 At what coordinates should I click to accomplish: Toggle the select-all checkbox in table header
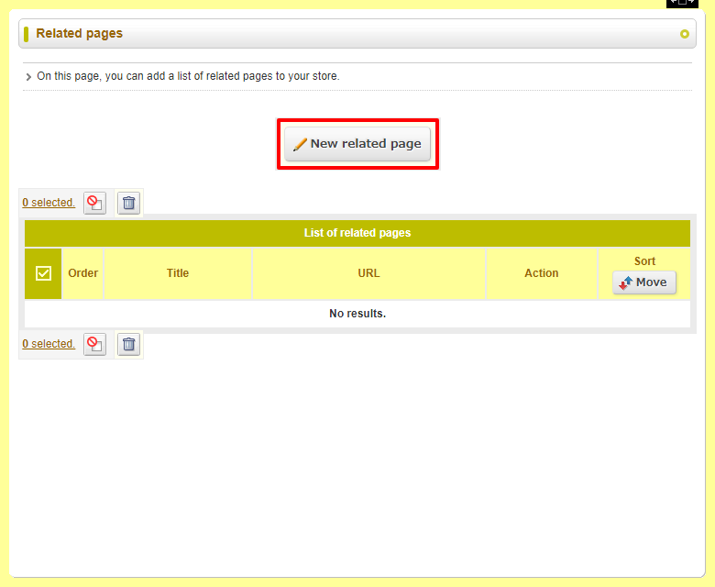click(43, 273)
